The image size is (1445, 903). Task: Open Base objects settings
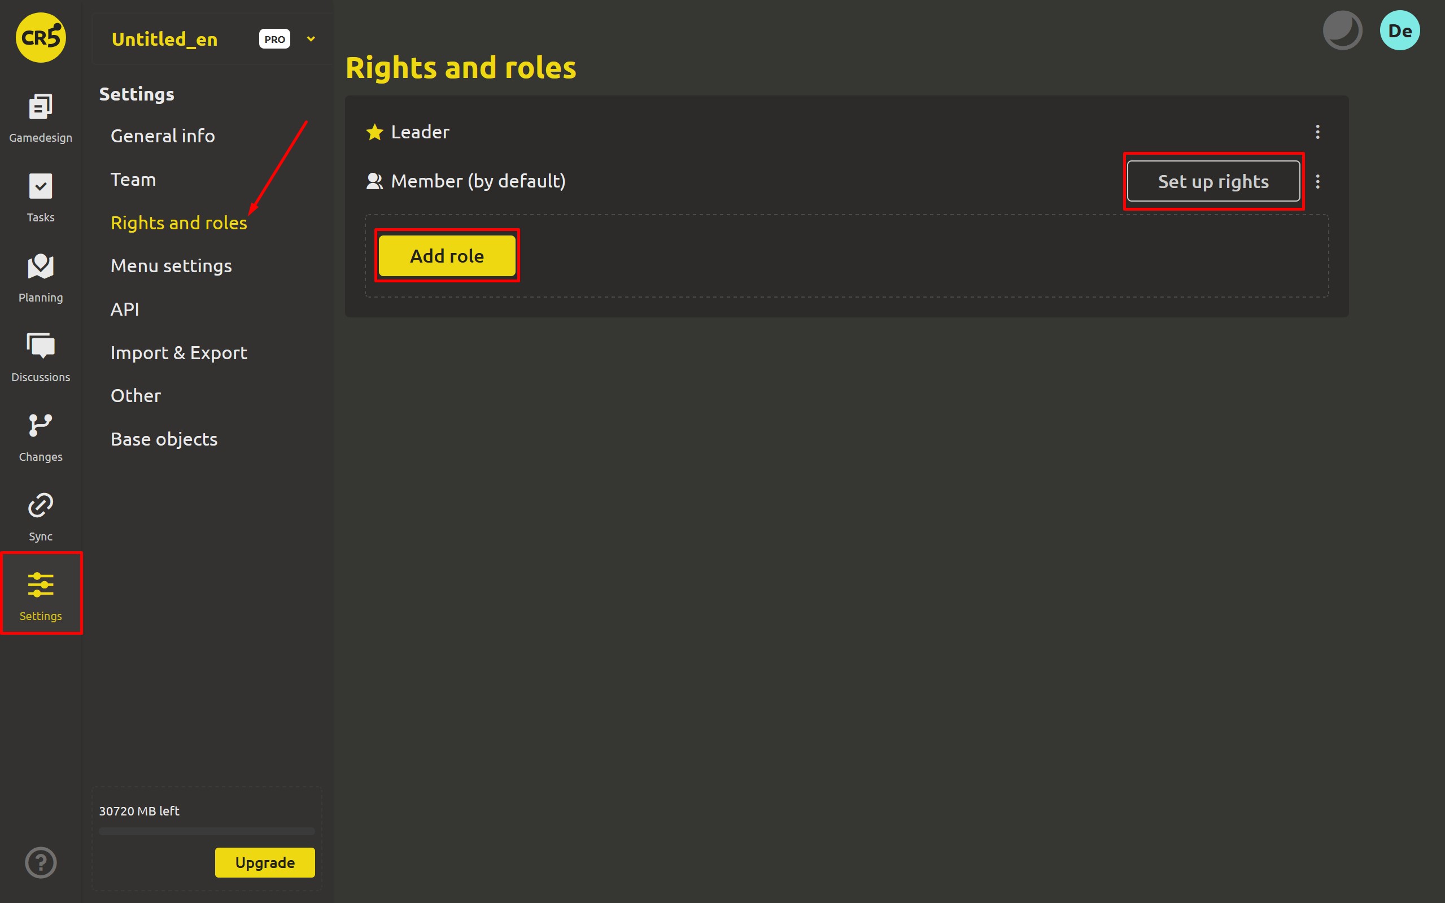click(164, 439)
